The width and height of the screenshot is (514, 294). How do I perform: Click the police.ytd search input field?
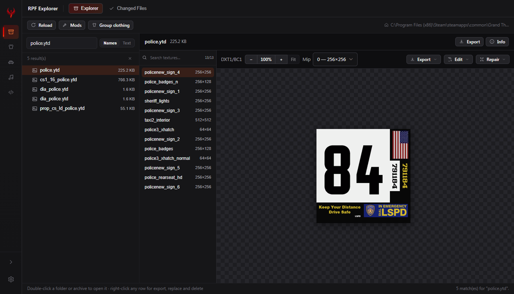[x=61, y=43]
